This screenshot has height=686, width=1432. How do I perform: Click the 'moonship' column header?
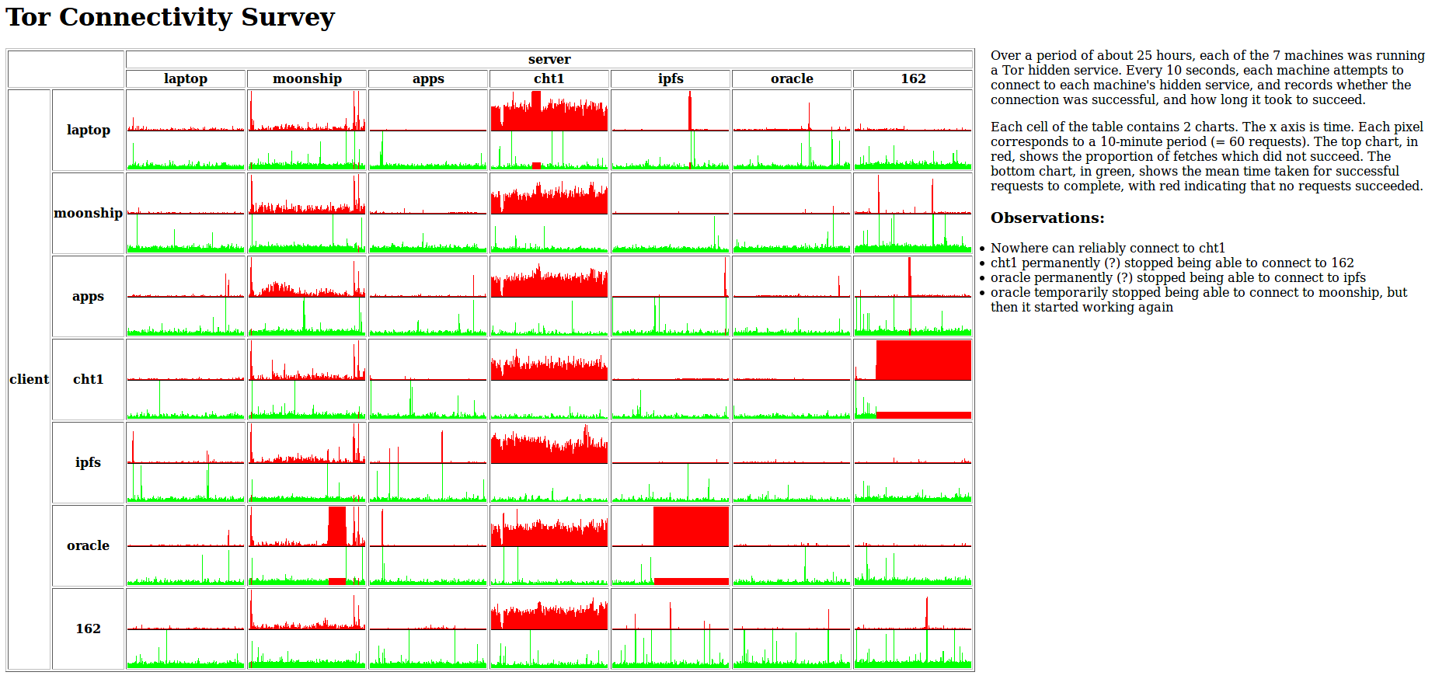pyautogui.click(x=307, y=78)
